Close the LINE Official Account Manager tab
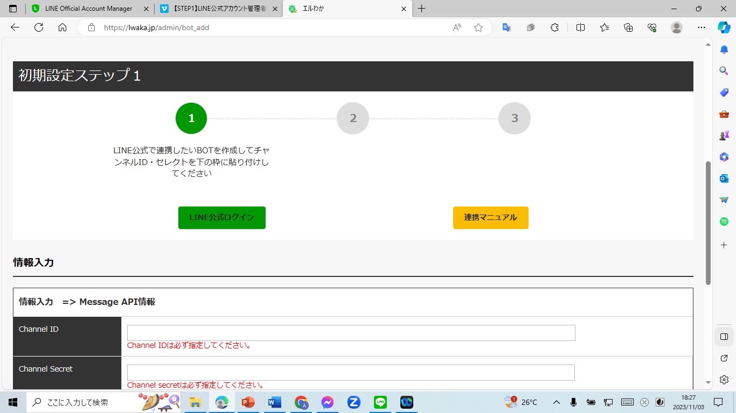This screenshot has height=413, width=736. [146, 9]
